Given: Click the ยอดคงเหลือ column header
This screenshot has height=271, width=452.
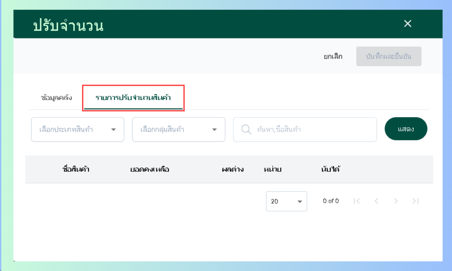Looking at the screenshot, I should click(x=150, y=169).
